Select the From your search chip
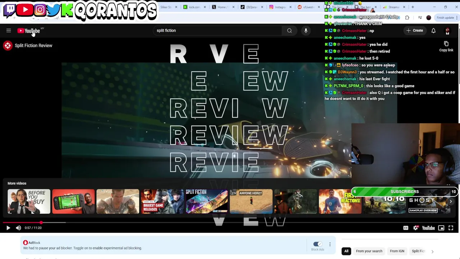460x259 pixels. click(369, 251)
